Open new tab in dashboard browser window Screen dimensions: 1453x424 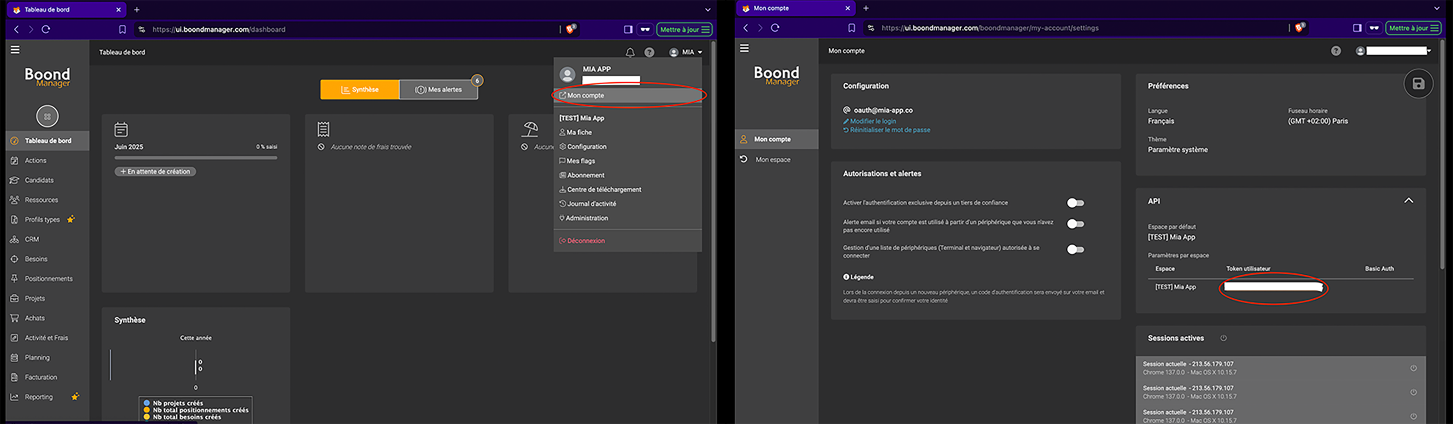pos(137,10)
